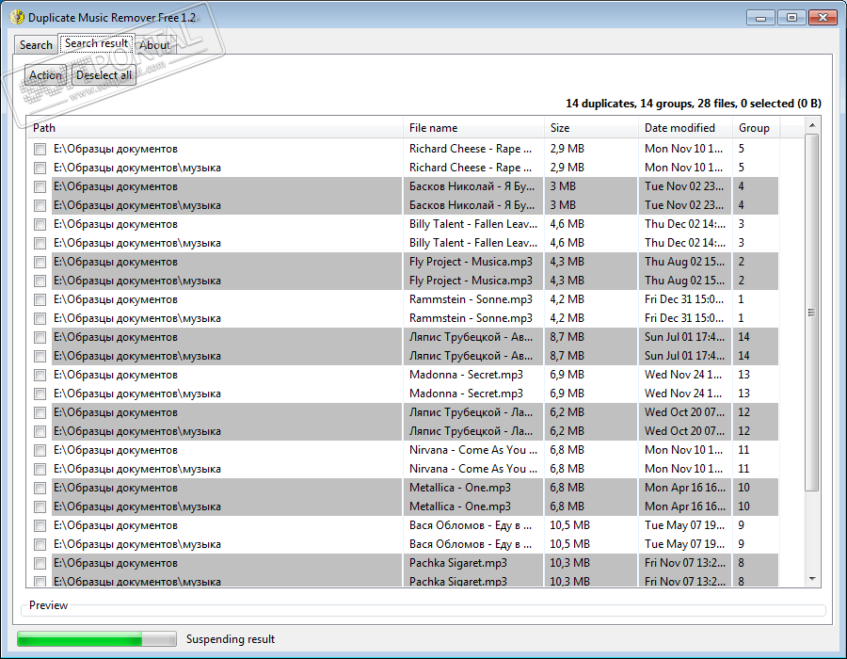
Task: Check the first Басков Николай row checkbox
Action: click(x=40, y=187)
